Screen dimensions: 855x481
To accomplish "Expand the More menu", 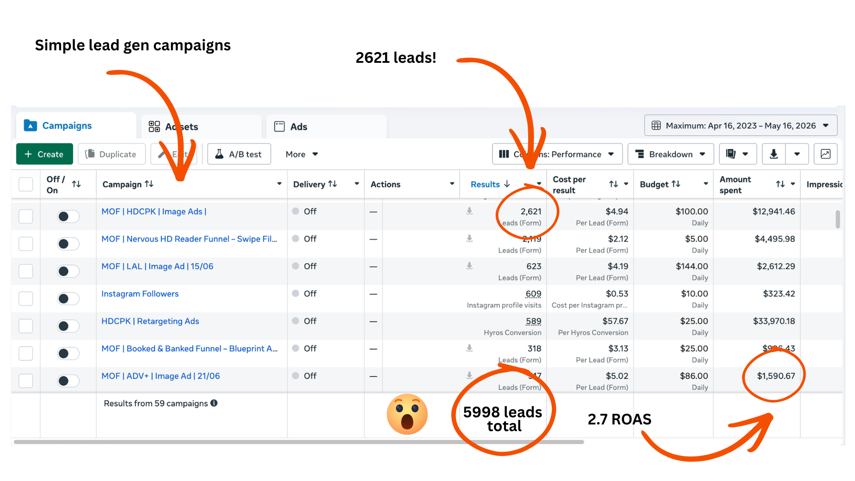I will pyautogui.click(x=302, y=154).
